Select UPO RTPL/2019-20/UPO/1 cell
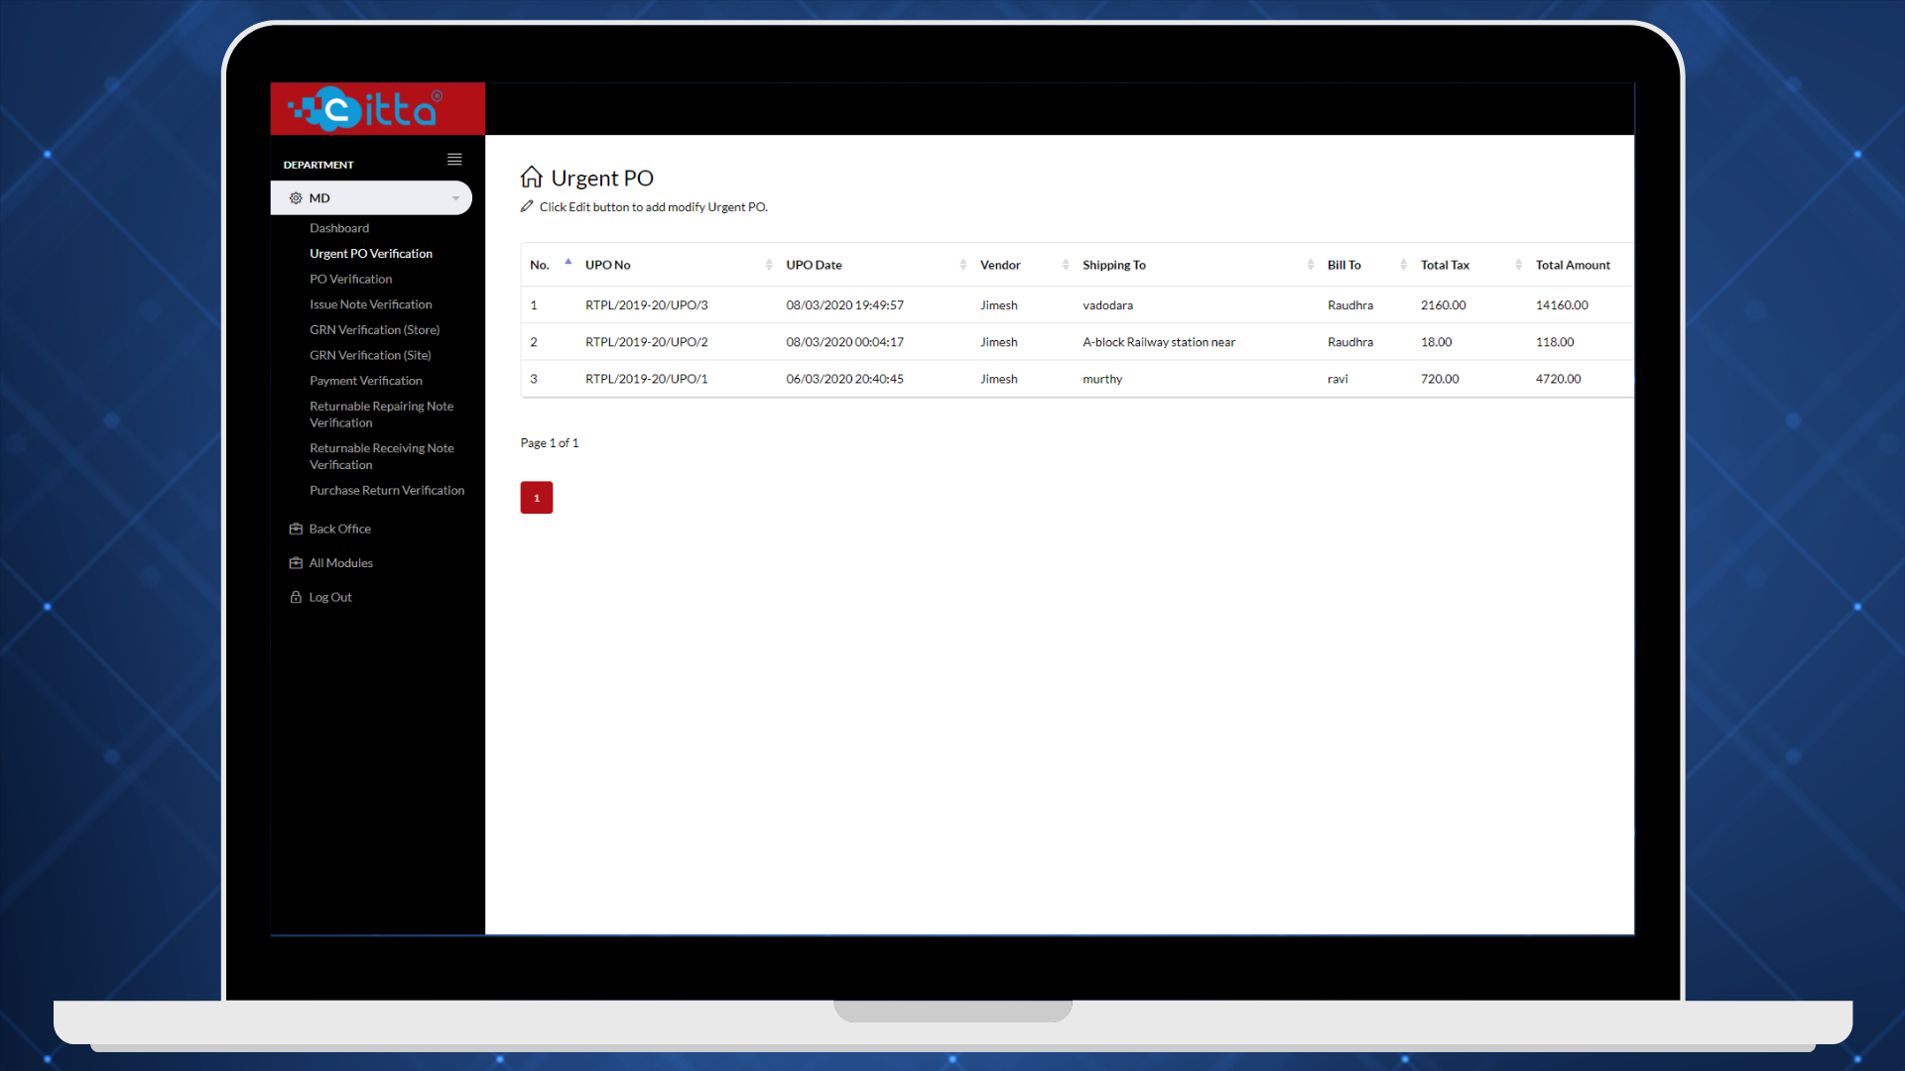This screenshot has width=1905, height=1071. tap(647, 379)
